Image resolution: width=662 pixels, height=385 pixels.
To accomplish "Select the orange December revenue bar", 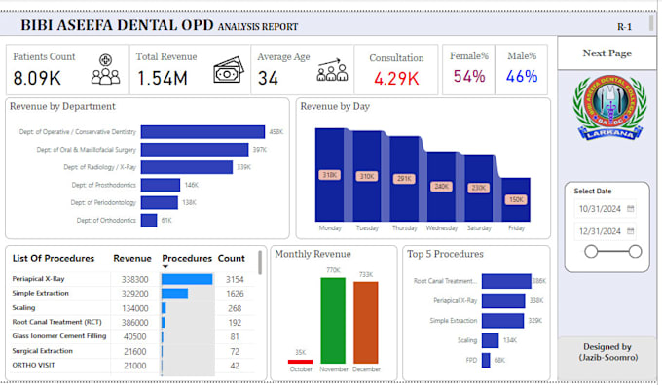I will pos(366,323).
